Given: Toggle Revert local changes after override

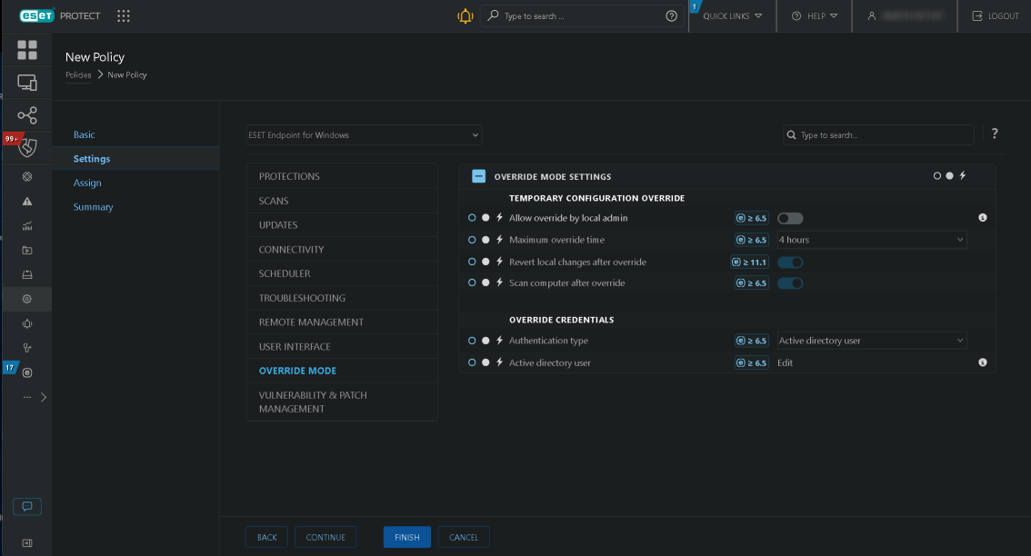Looking at the screenshot, I should [x=790, y=262].
